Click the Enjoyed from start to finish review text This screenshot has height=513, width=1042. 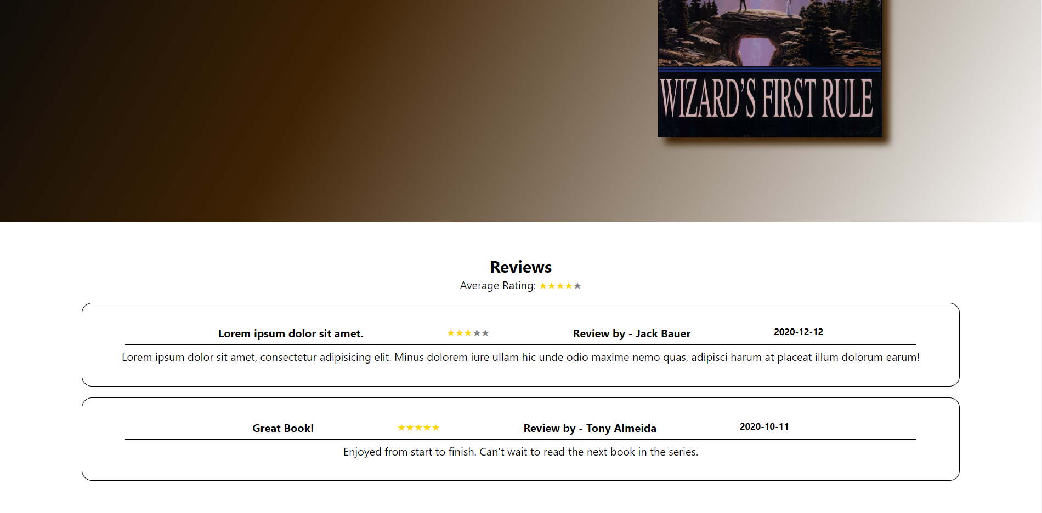[520, 452]
